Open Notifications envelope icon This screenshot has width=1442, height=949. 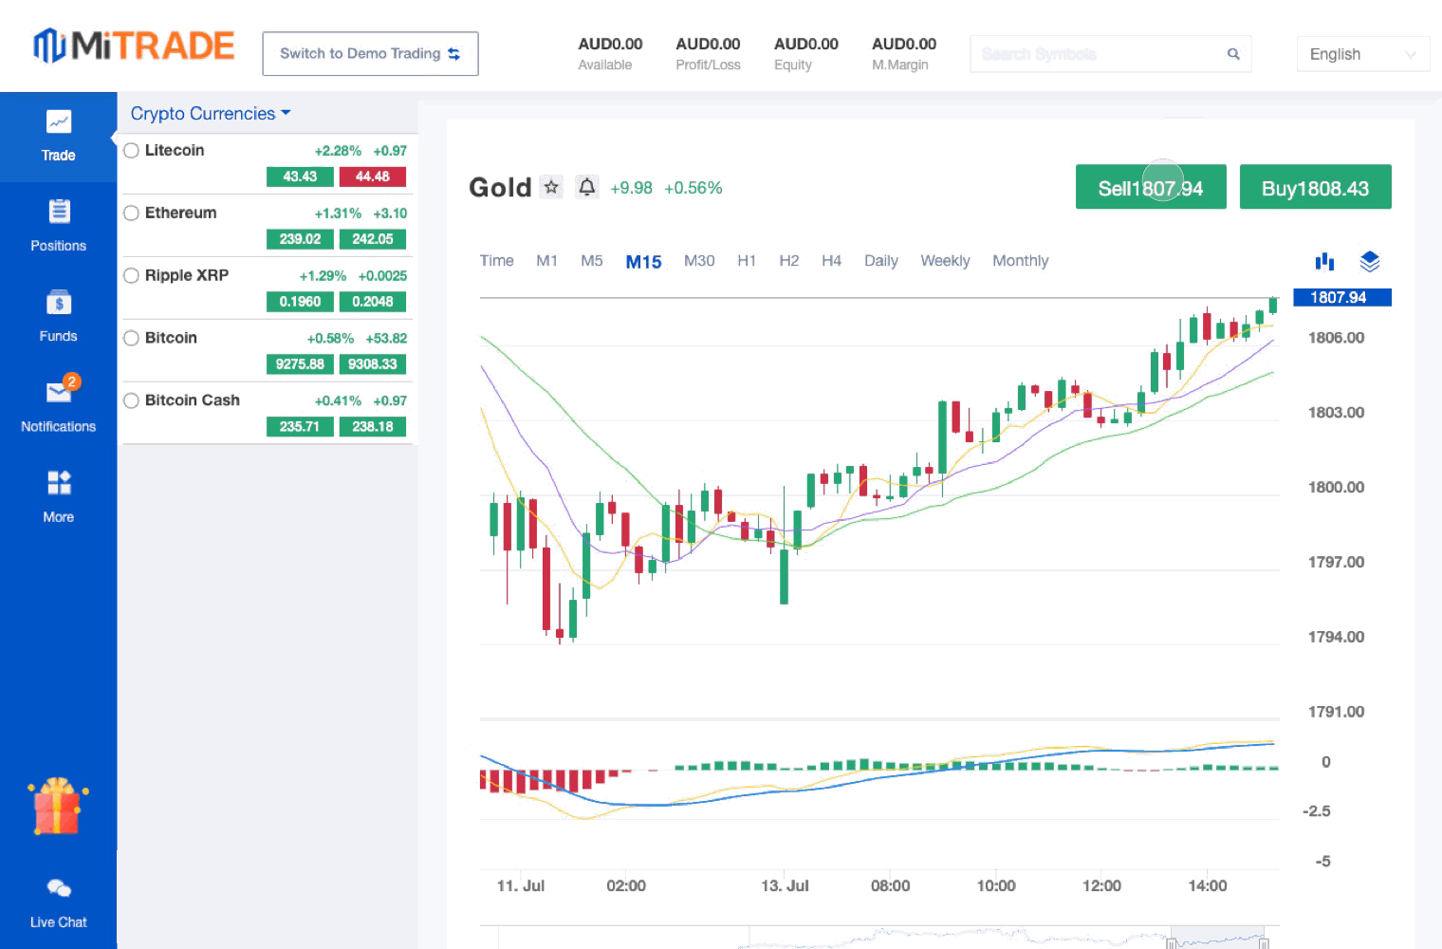tap(59, 393)
